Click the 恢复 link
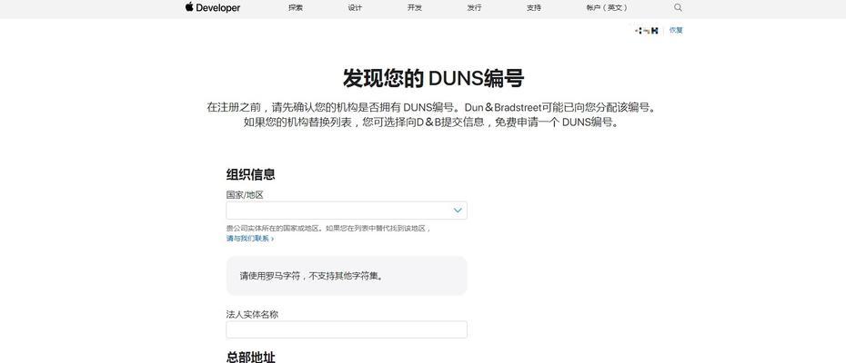This screenshot has width=846, height=363. pyautogui.click(x=676, y=30)
